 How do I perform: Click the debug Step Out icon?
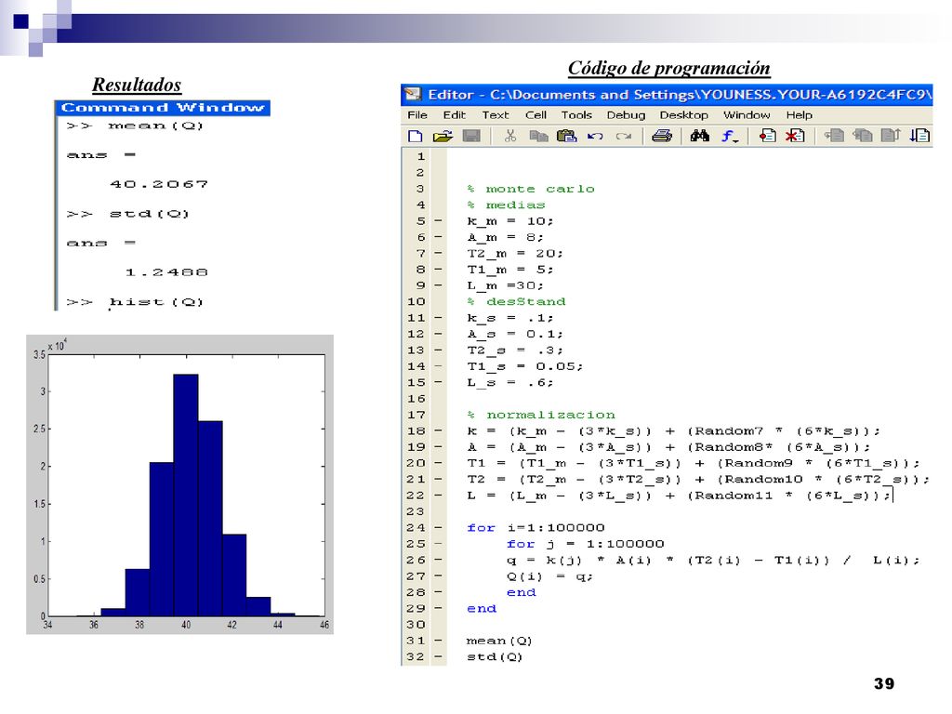pyautogui.click(x=890, y=136)
